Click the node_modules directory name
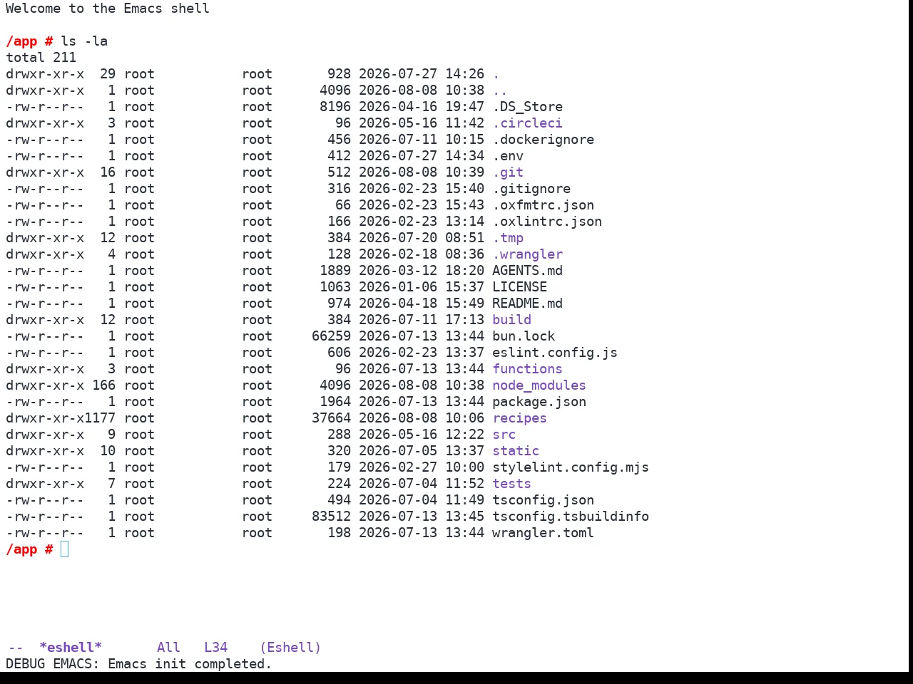The image size is (913, 684). coord(539,385)
